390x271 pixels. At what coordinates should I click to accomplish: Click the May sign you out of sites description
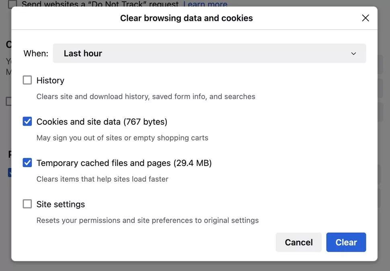click(x=122, y=138)
